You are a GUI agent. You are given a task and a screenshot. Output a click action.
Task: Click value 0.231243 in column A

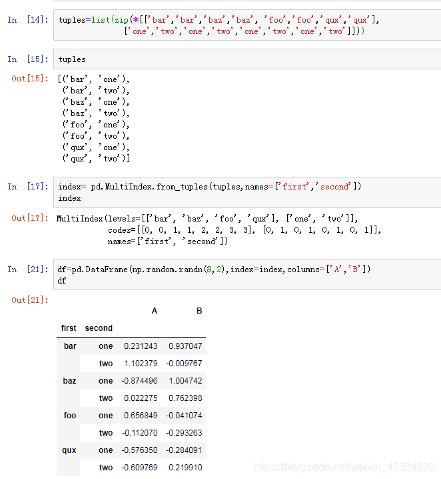pyautogui.click(x=141, y=346)
